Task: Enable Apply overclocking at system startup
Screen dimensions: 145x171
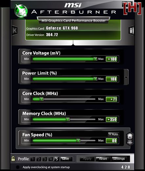Action: click(x=18, y=167)
